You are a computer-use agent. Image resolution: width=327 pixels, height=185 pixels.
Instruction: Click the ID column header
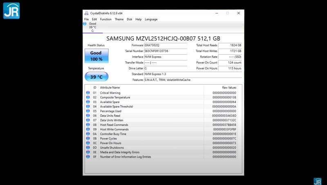coord(95,87)
